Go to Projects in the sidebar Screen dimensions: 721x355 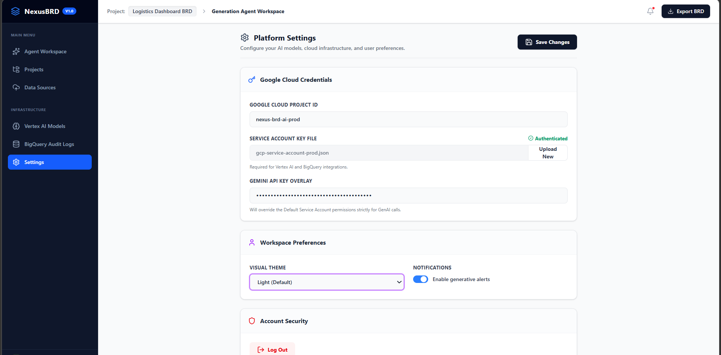50,69
